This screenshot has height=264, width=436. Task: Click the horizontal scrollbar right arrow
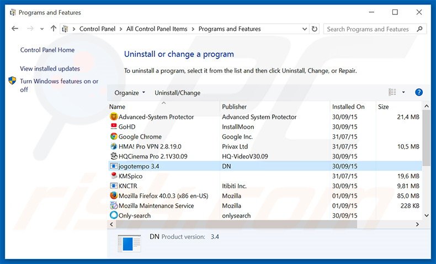coord(417,224)
